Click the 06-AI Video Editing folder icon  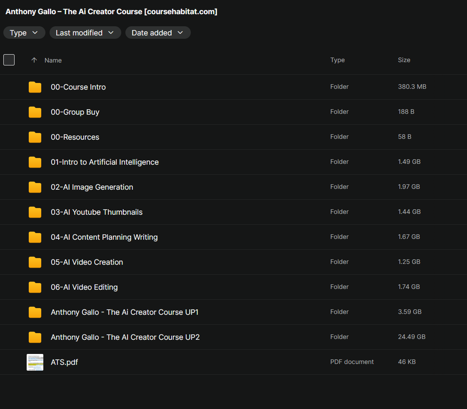coord(35,287)
